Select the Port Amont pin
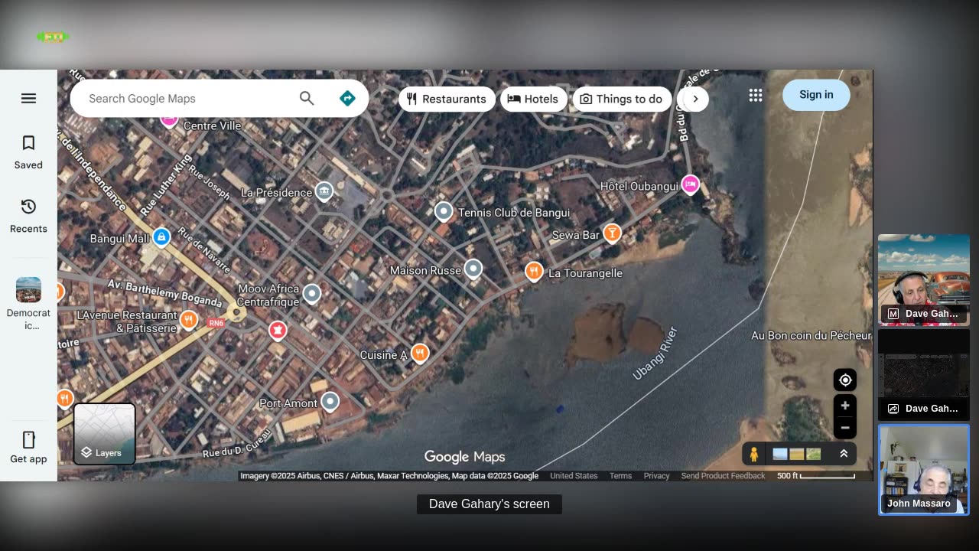Screen dimensions: 979x551 click(x=330, y=401)
